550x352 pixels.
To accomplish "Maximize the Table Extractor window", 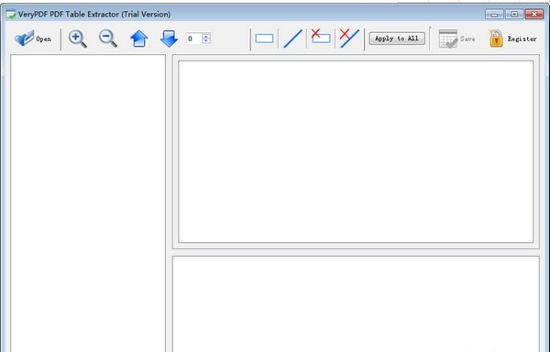I will coord(514,14).
